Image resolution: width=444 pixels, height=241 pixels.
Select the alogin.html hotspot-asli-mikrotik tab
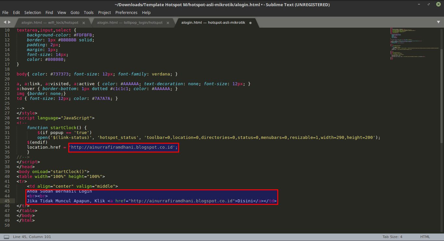pos(214,22)
